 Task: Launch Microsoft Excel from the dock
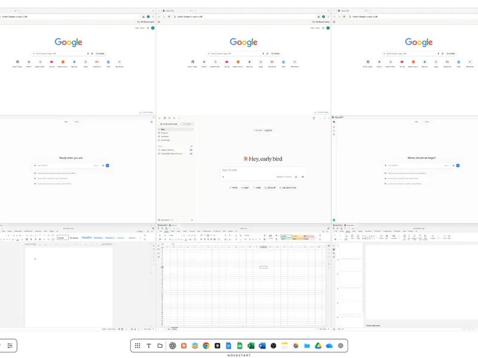tap(251, 345)
